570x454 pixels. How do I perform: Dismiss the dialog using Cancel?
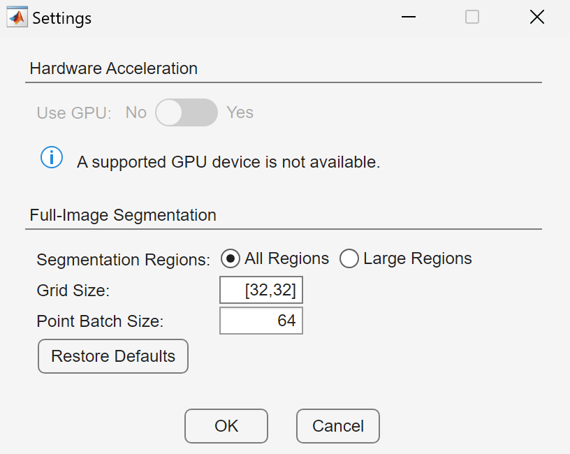(x=338, y=426)
